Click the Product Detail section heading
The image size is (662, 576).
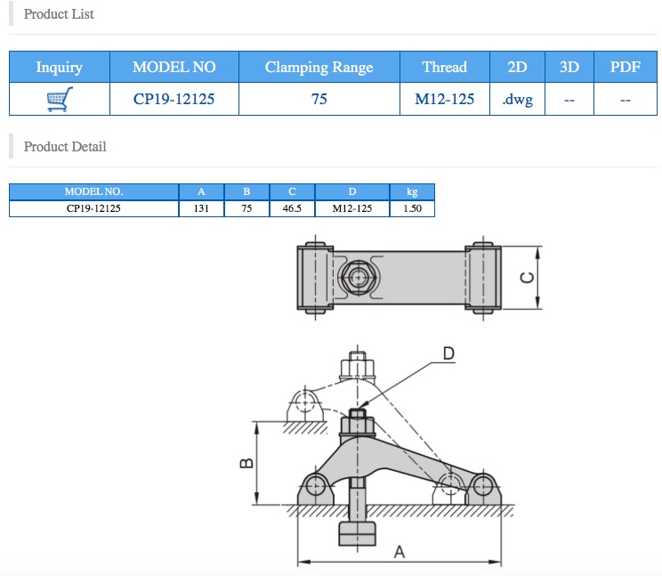click(65, 147)
